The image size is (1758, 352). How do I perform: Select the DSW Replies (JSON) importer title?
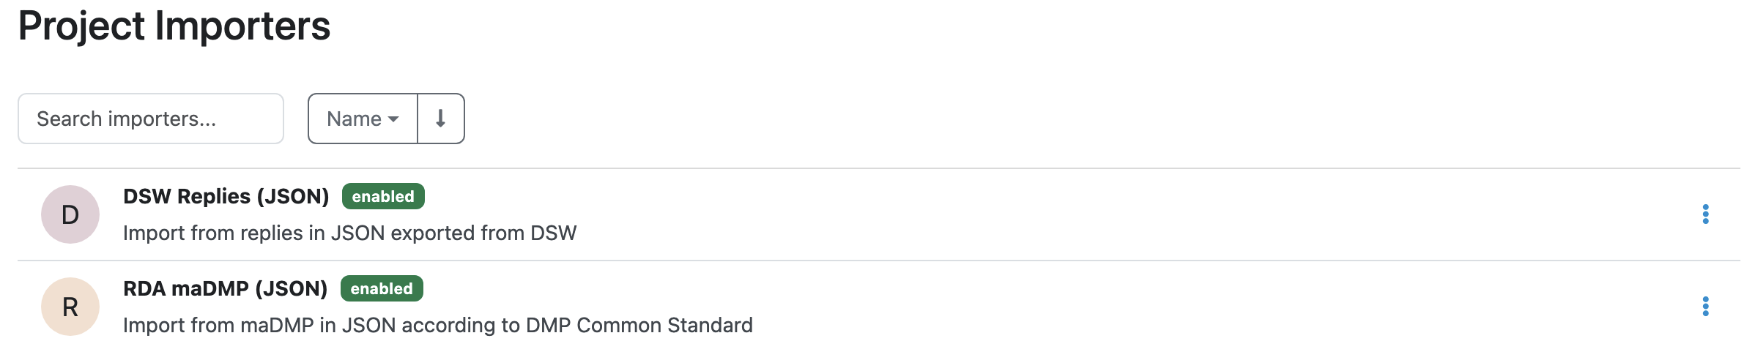[226, 196]
